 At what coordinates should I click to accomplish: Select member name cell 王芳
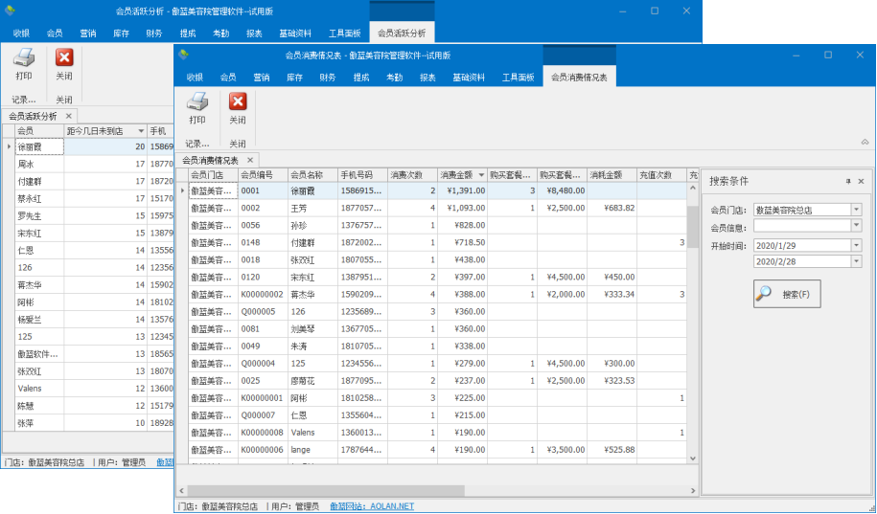pyautogui.click(x=312, y=208)
